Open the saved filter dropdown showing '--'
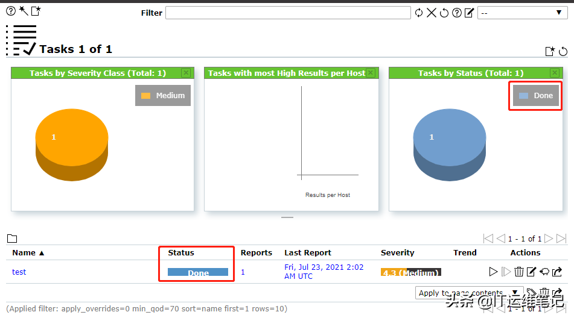 point(521,13)
